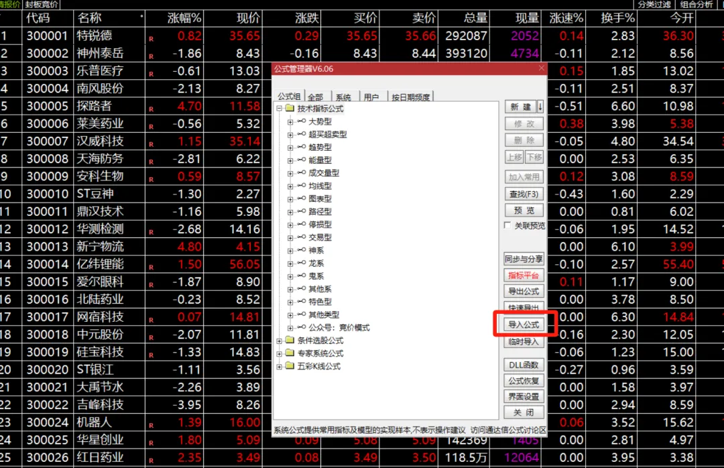Collapse the 技术指标公式 tree node
Image resolution: width=724 pixels, height=468 pixels.
coord(279,109)
